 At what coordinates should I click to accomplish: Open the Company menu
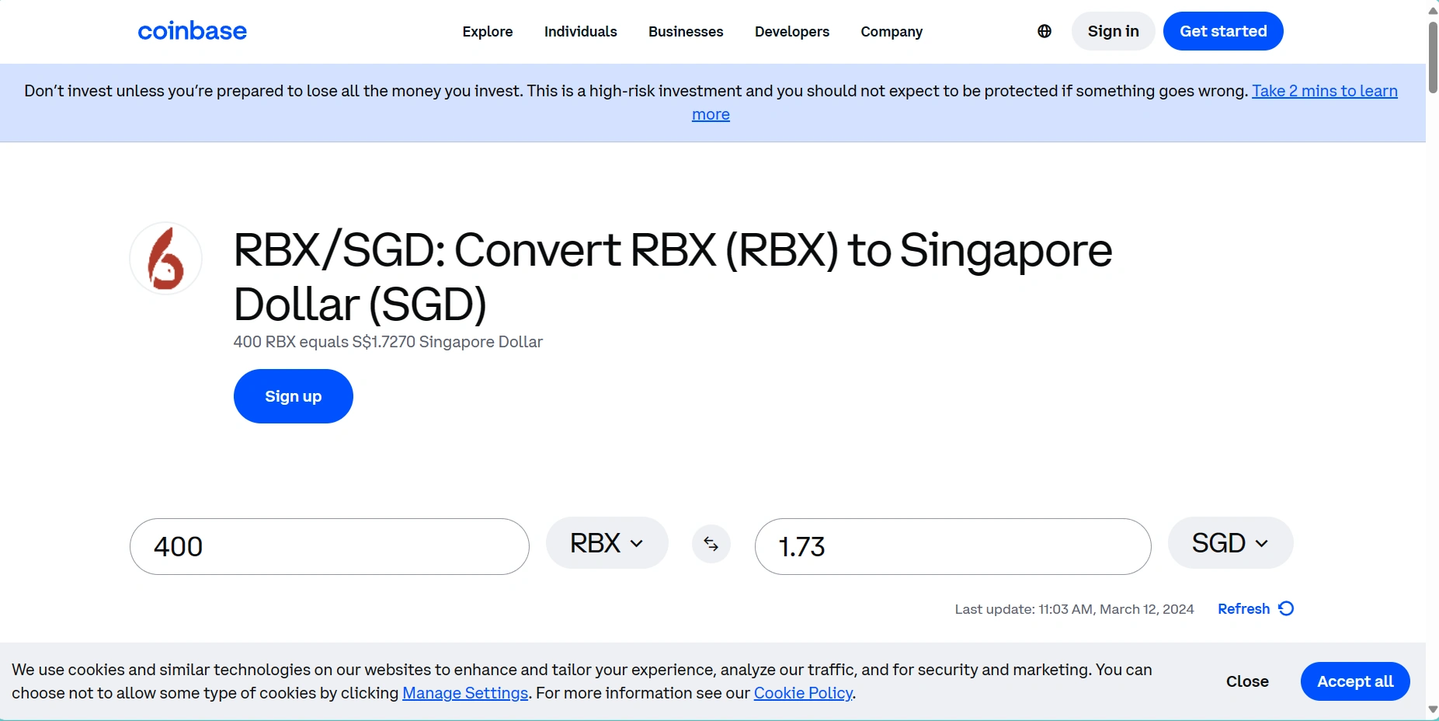[891, 31]
